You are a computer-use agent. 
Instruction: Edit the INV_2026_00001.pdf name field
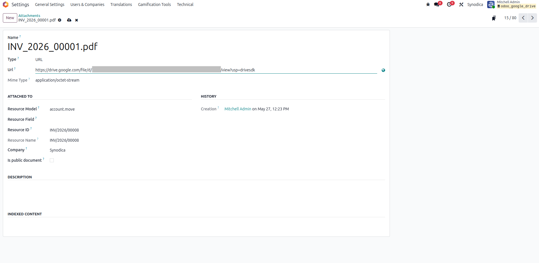(196, 47)
